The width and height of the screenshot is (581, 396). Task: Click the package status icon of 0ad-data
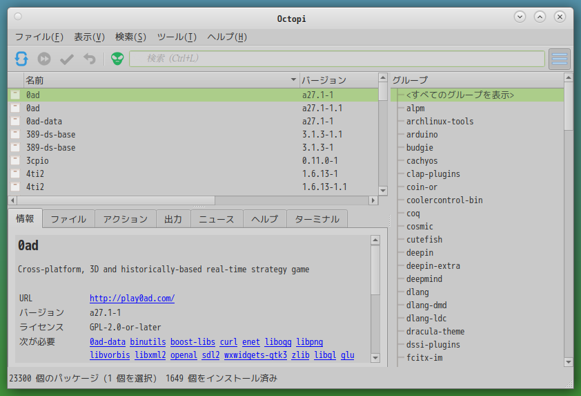[15, 122]
